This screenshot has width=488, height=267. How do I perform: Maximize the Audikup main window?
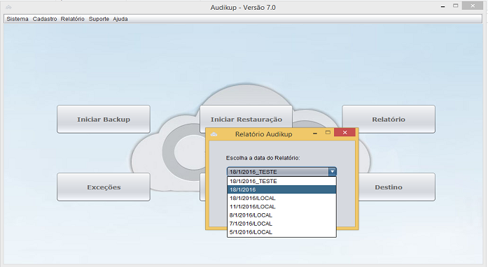[x=456, y=6]
